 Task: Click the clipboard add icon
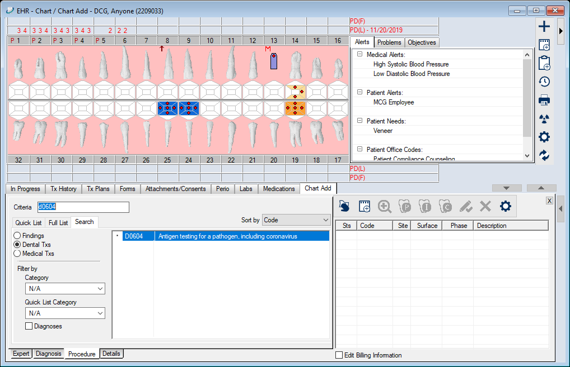[x=544, y=63]
